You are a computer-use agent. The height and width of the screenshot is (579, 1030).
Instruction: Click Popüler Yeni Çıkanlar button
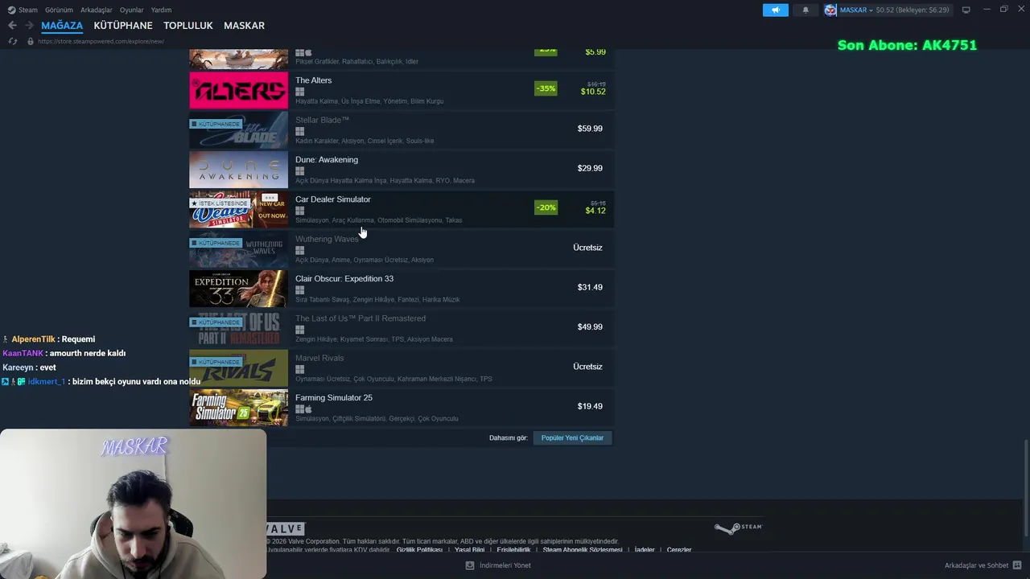click(572, 438)
